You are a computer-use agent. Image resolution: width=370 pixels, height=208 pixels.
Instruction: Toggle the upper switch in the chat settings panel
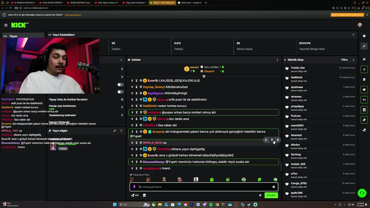(120, 85)
